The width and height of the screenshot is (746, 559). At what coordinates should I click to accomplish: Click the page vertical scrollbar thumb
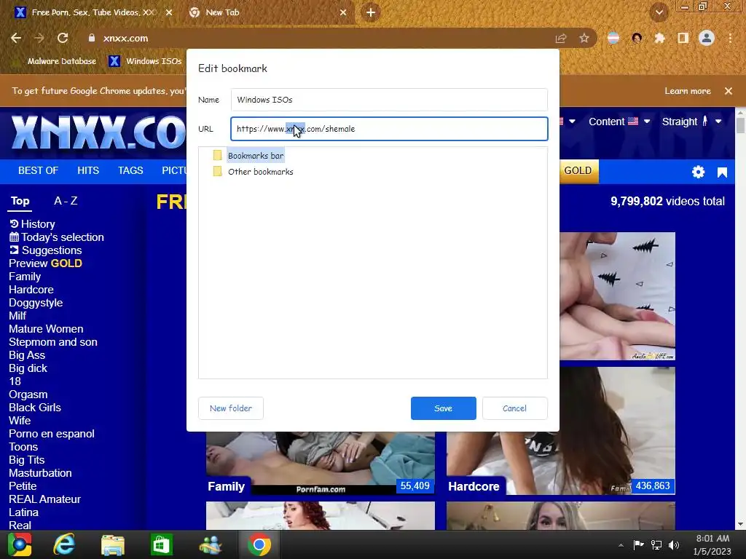740,124
